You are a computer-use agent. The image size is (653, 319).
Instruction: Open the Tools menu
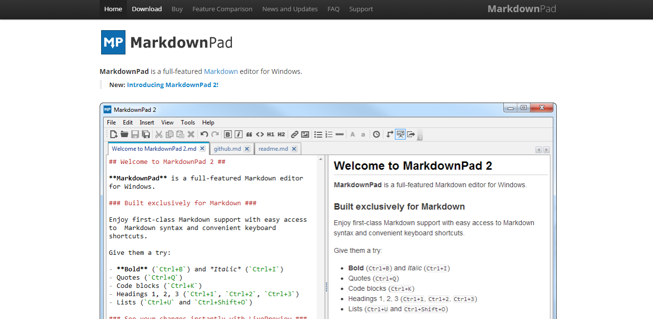[188, 123]
